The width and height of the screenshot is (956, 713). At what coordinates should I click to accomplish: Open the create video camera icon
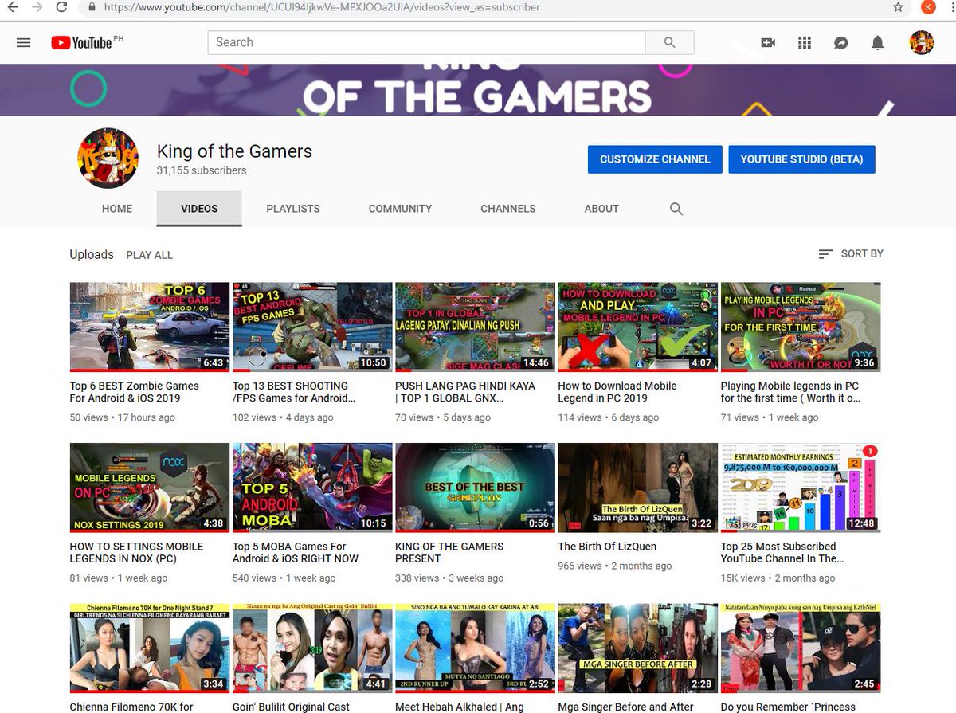point(768,43)
